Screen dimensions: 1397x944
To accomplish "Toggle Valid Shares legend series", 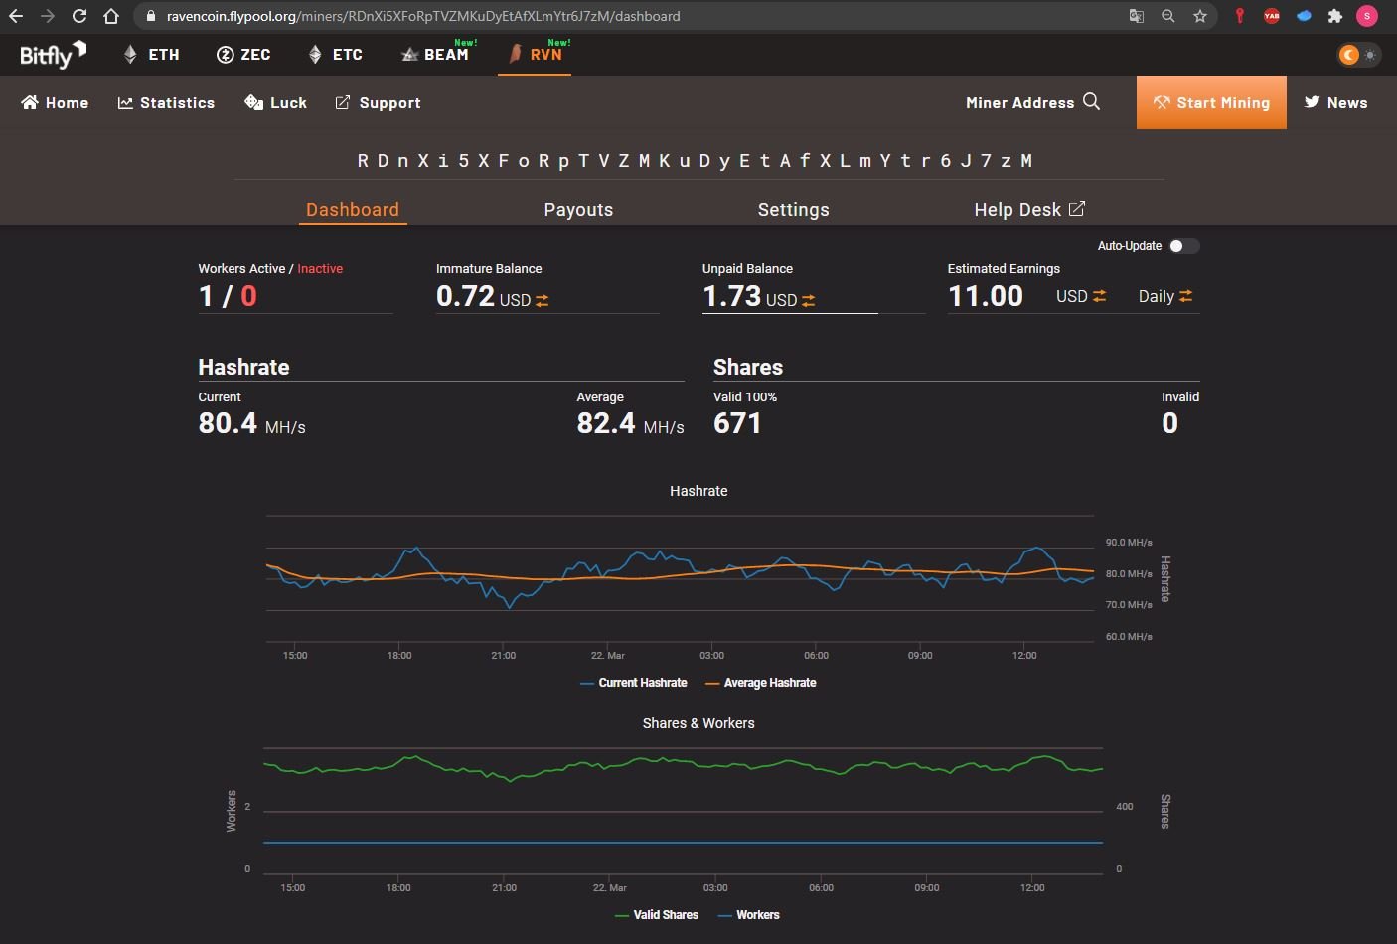I will point(657,915).
